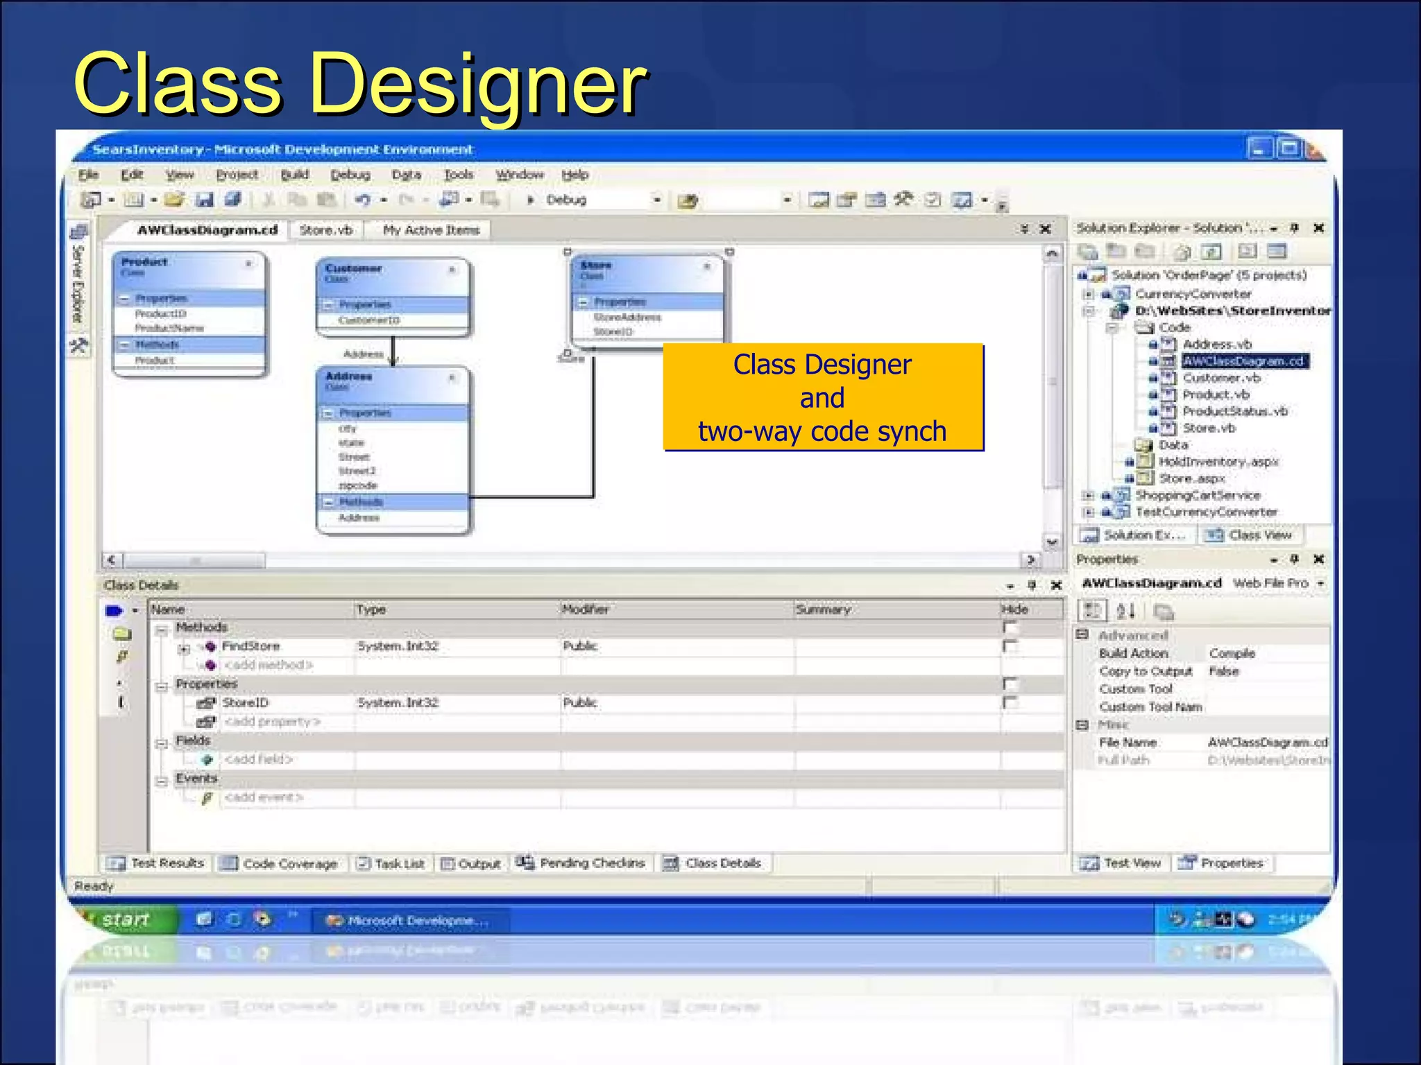Switch to the Class View tab

[1250, 535]
